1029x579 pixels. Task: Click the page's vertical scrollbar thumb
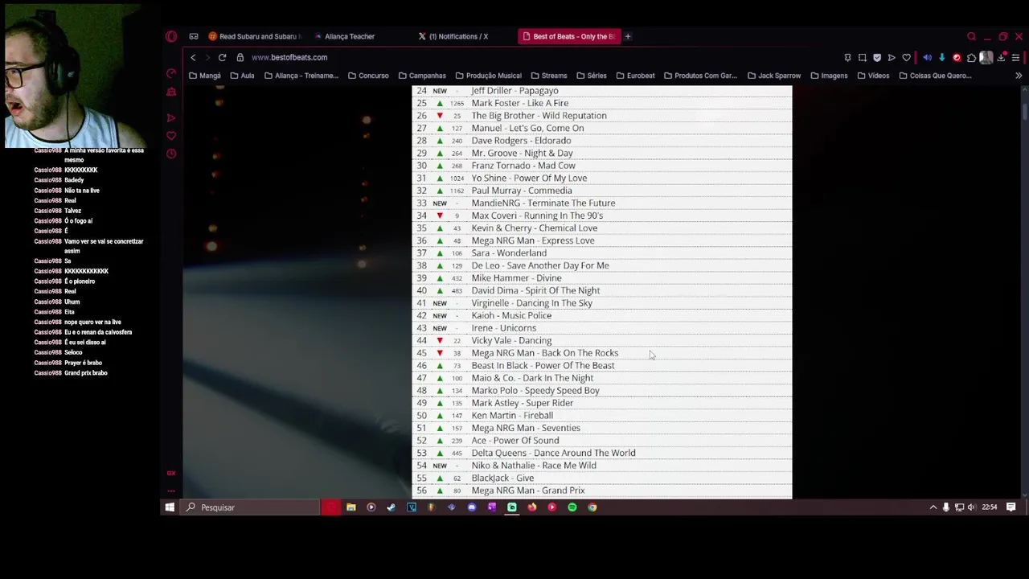1025,113
